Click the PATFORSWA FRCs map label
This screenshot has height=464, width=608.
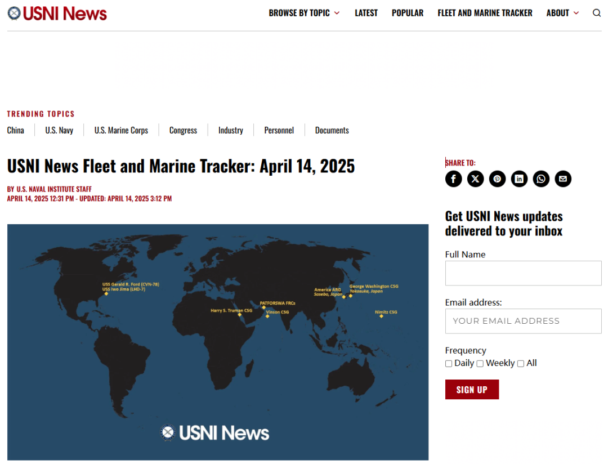tap(277, 303)
